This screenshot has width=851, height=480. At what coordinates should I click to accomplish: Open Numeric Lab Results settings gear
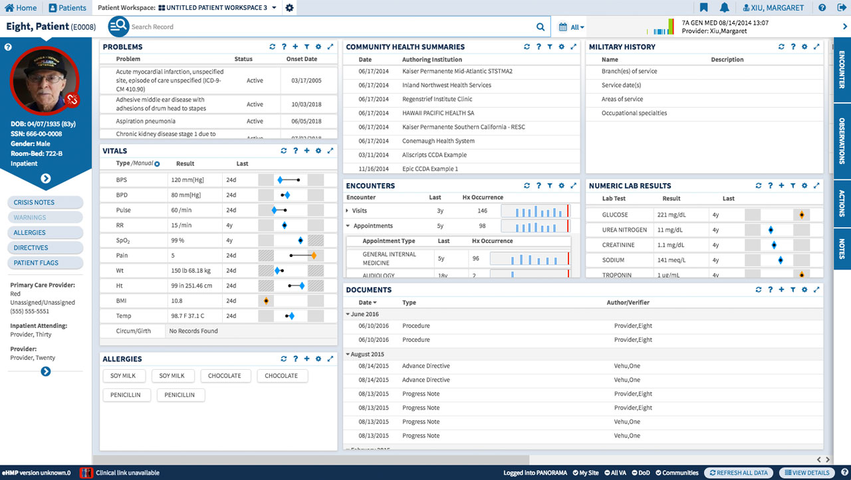804,186
